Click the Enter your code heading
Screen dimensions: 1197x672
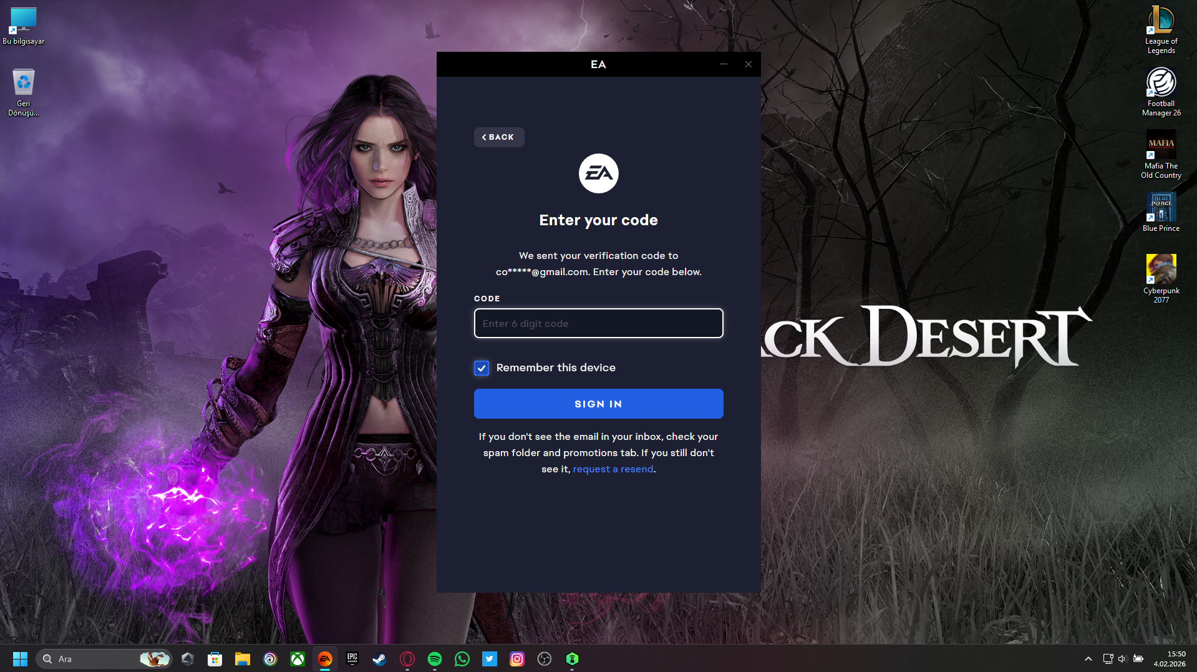599,220
